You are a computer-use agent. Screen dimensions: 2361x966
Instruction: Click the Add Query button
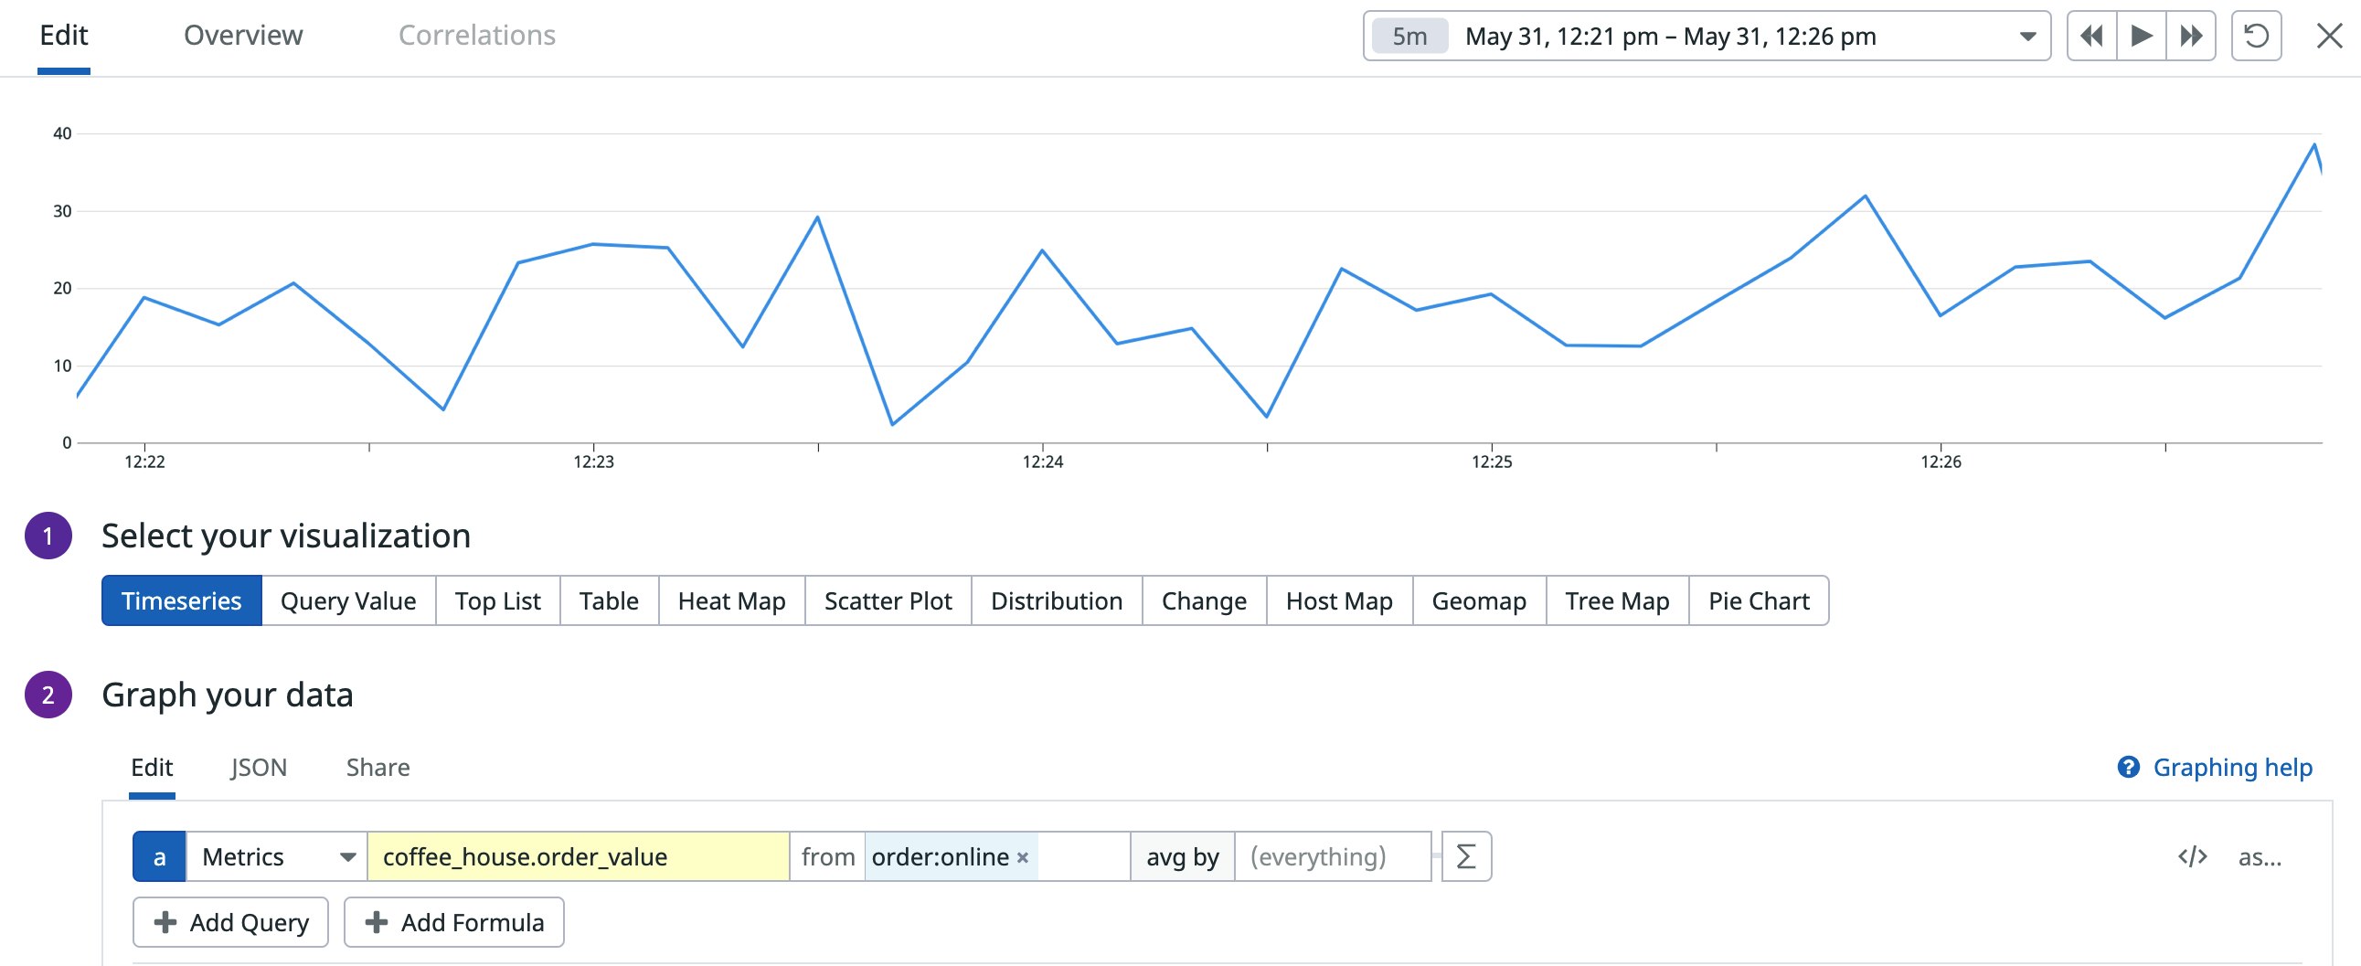point(231,922)
